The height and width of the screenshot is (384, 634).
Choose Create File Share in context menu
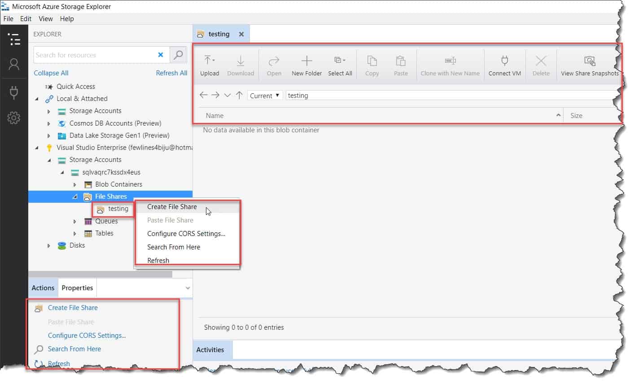click(x=172, y=207)
